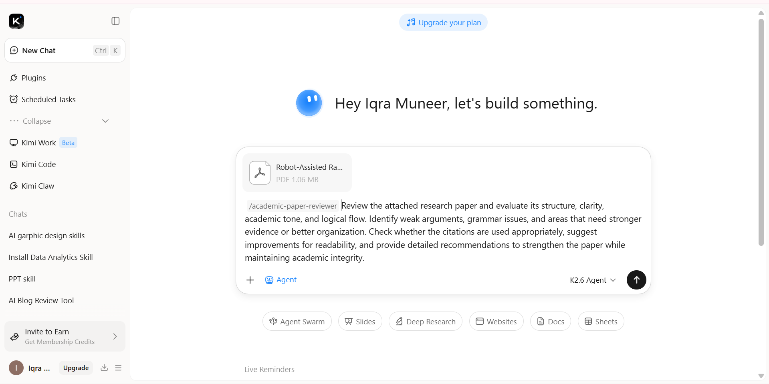Click the Chats section label
769x384 pixels.
coord(18,214)
